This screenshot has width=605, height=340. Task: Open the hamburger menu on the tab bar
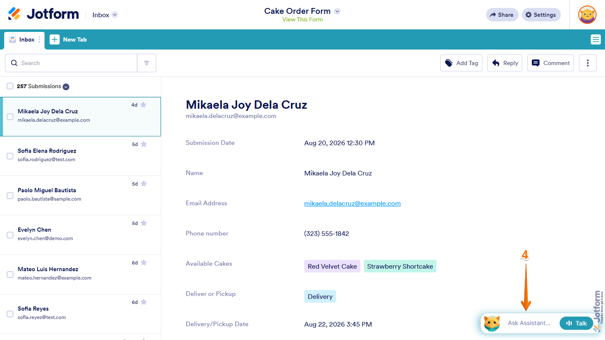595,39
